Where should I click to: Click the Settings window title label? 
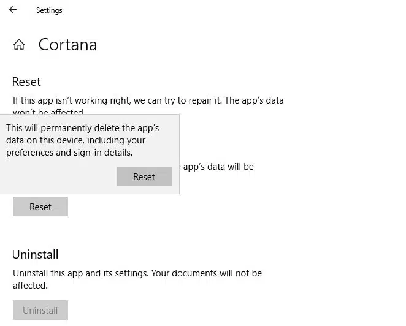[x=49, y=10]
